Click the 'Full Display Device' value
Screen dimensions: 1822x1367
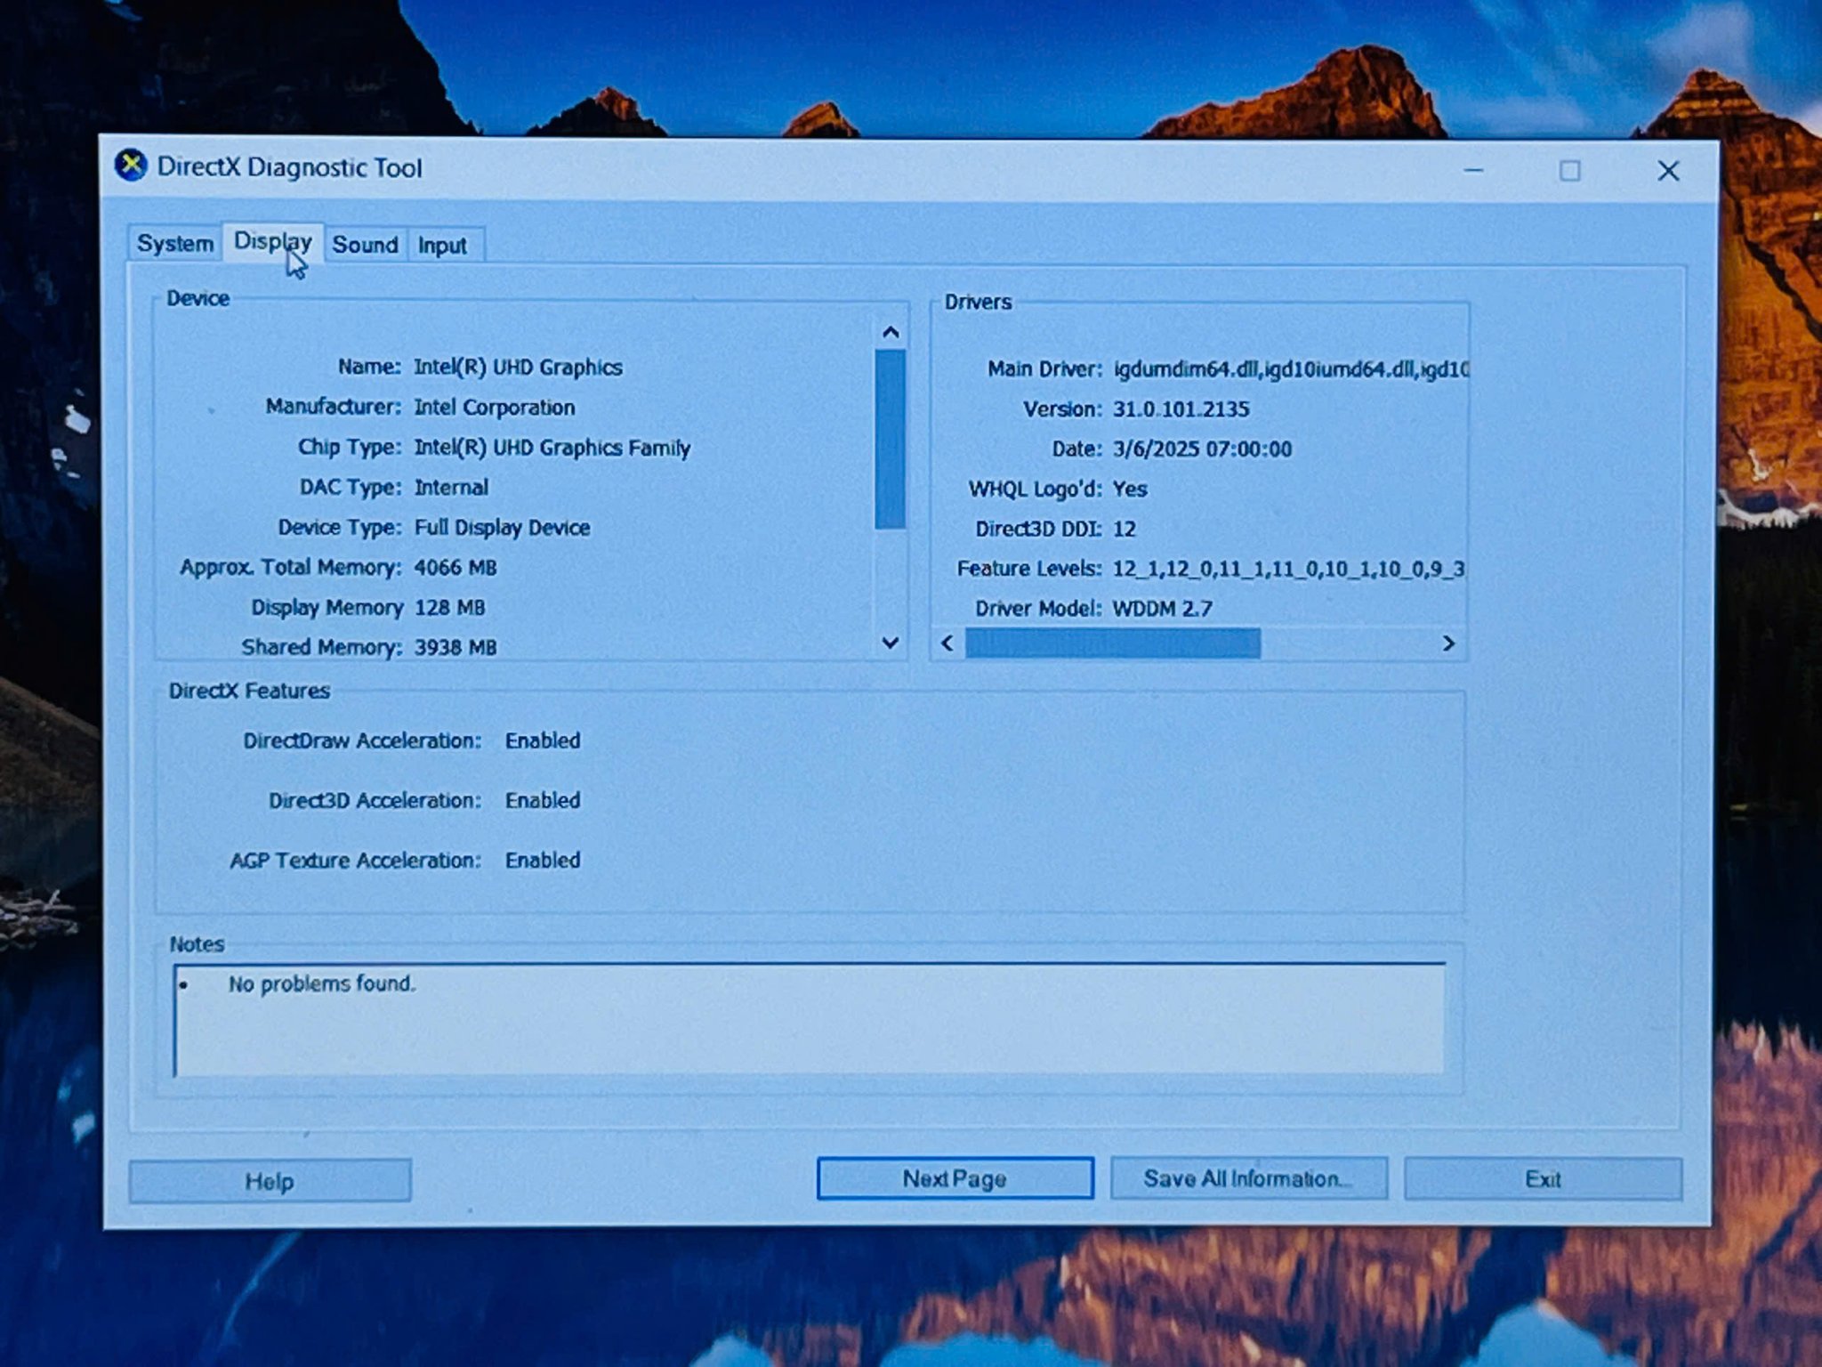coord(502,528)
